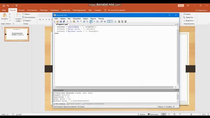Click Redo arrow in PascalABC toolbar
The width and height of the screenshot is (210, 118).
tap(81, 21)
